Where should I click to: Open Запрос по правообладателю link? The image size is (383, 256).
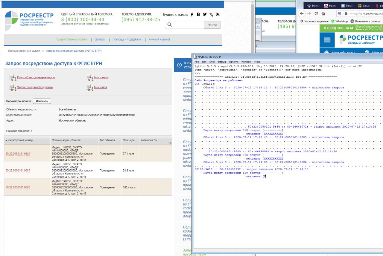tap(35, 87)
